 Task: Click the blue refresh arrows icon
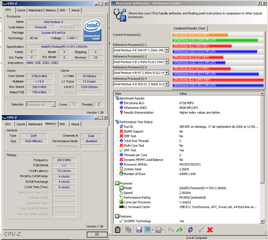coord(190,230)
